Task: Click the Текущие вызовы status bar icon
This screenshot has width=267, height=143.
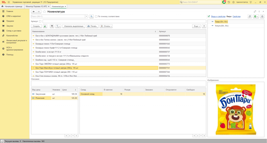Action: click(2, 141)
